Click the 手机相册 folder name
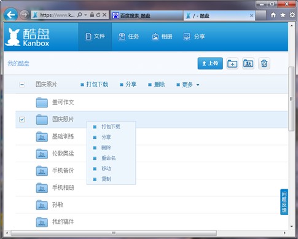 (x=63, y=188)
